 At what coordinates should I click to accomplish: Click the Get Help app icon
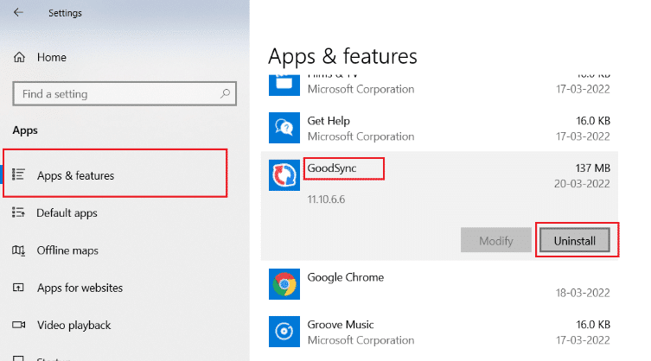284,128
